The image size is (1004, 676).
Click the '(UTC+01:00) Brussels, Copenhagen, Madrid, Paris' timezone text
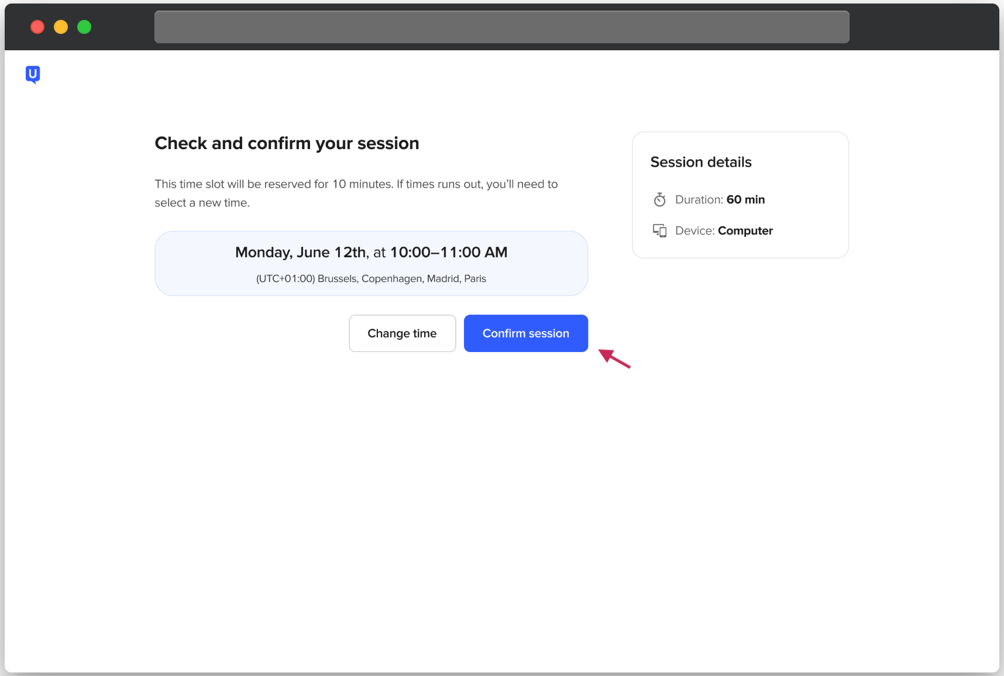(371, 278)
